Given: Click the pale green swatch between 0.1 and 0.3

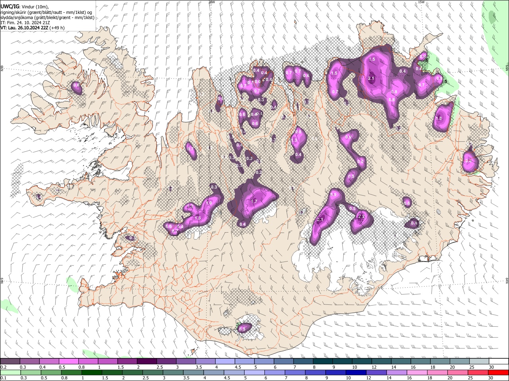Looking at the screenshot, I should (x=10, y=373).
